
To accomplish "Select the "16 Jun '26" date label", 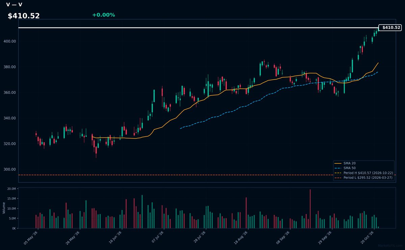I will pos(114,238).
